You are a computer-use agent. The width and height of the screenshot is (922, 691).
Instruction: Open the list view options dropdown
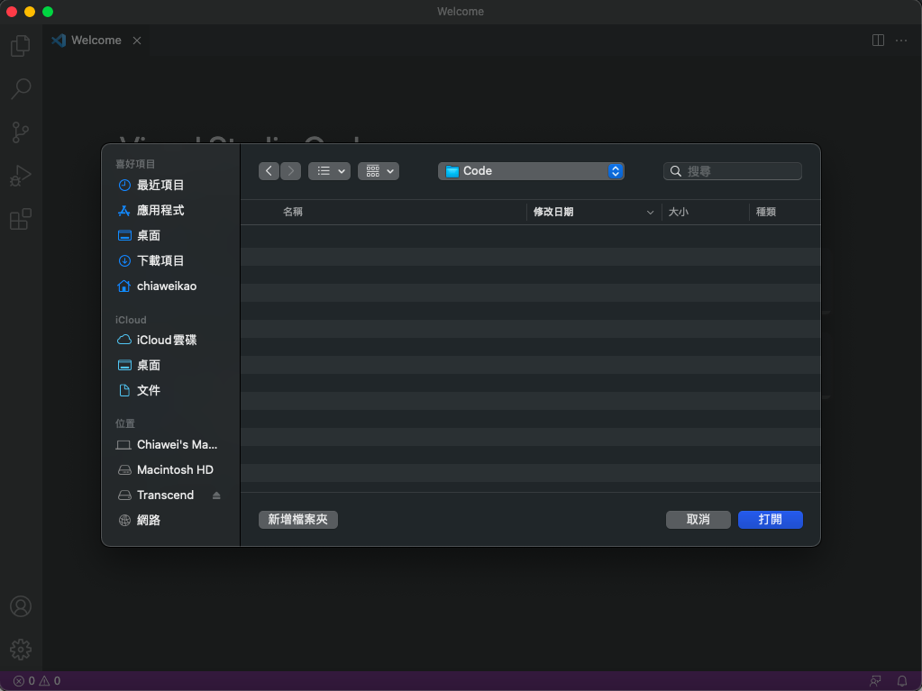(x=329, y=171)
